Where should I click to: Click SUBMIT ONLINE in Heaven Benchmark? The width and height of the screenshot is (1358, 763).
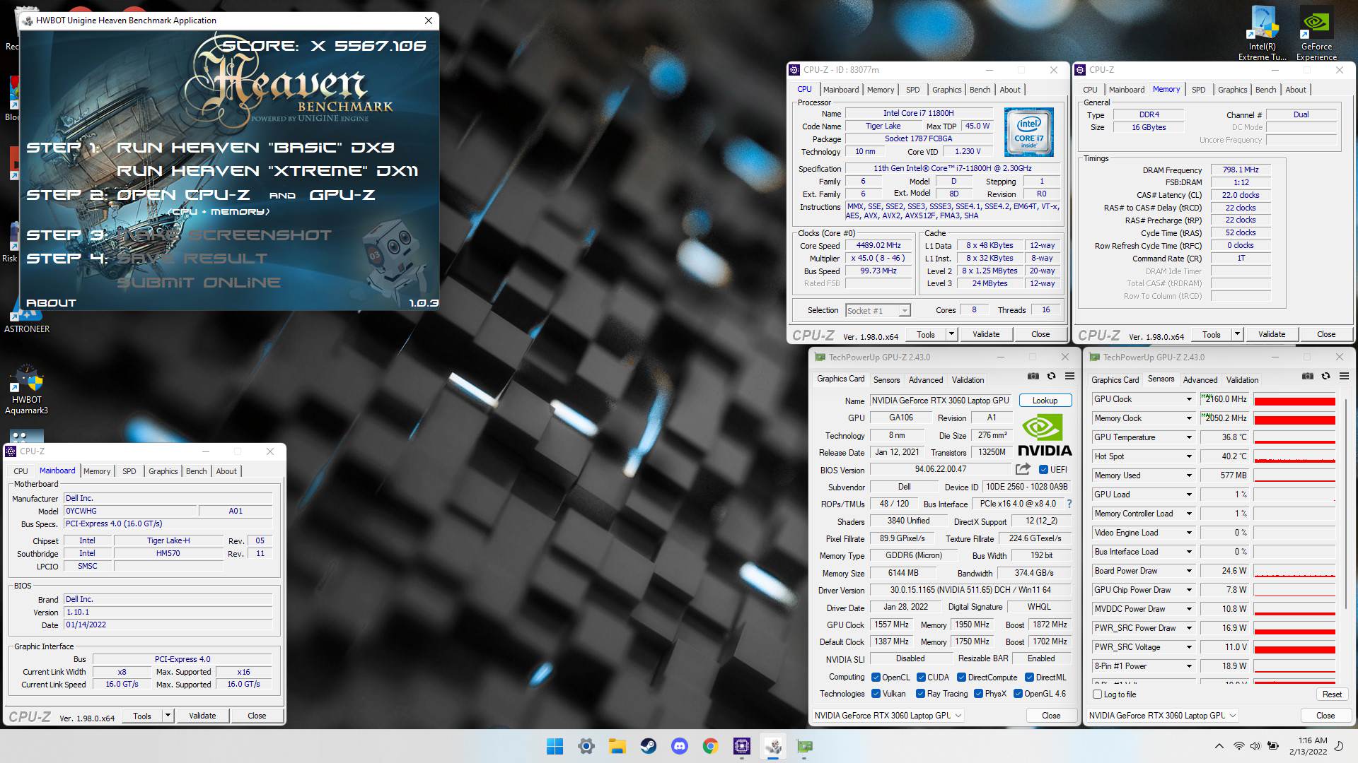coord(199,283)
